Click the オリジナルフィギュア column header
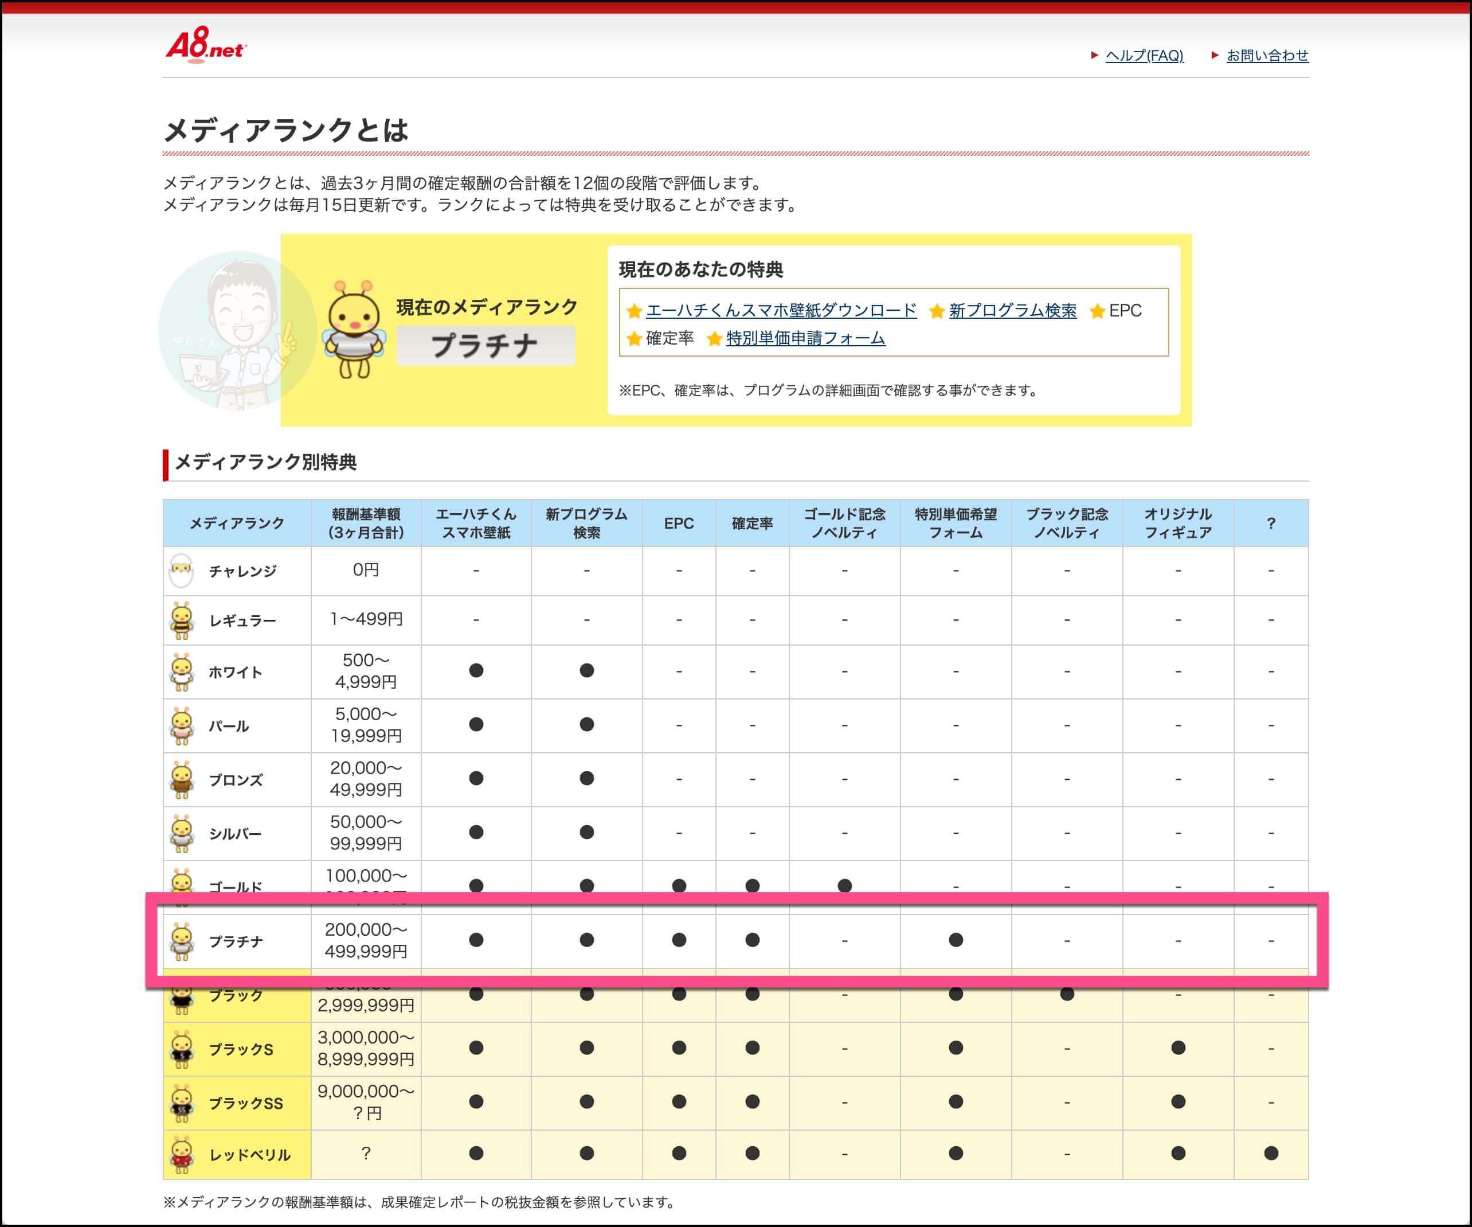This screenshot has width=1472, height=1227. pos(1179,523)
